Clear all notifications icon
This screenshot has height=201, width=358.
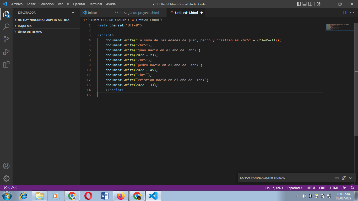coord(337,178)
